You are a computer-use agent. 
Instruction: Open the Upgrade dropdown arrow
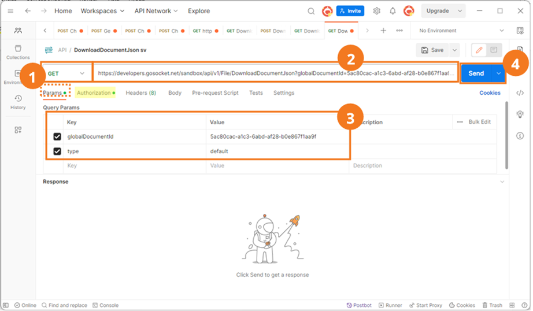[460, 11]
